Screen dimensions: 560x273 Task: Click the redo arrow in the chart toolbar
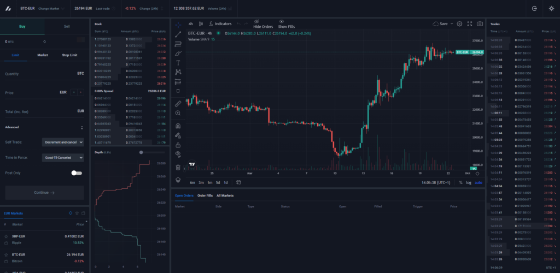click(246, 24)
